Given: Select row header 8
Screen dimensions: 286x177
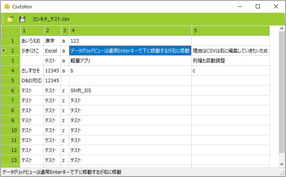Looking at the screenshot, I should point(11,110).
